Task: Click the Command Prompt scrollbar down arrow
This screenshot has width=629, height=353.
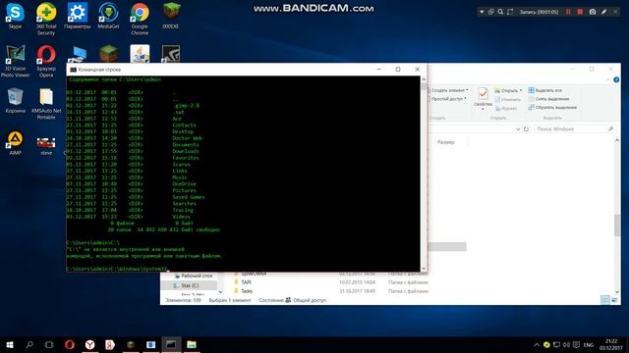Action: pyautogui.click(x=424, y=269)
